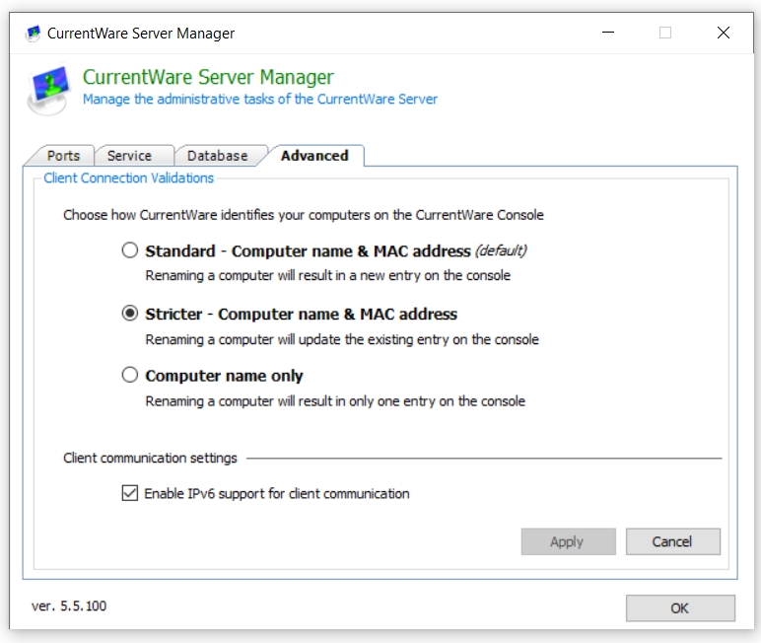Minimize the Server Manager window
This screenshot has width=761, height=643.
click(608, 33)
